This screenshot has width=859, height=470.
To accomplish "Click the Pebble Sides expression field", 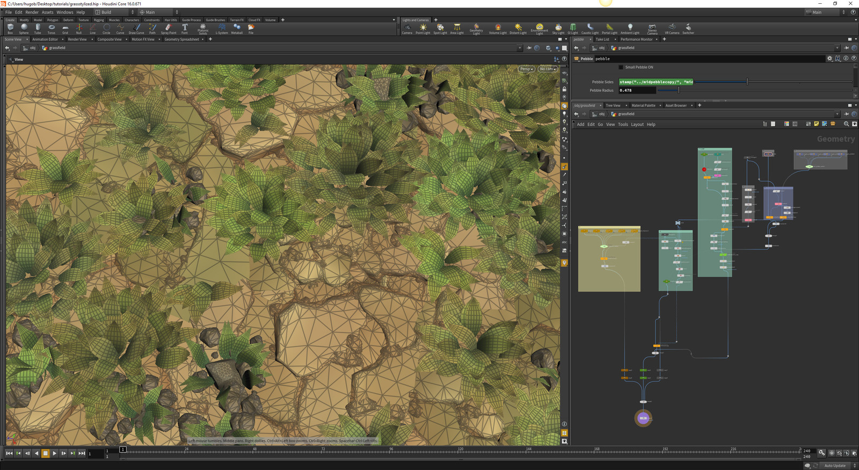I will click(x=656, y=82).
